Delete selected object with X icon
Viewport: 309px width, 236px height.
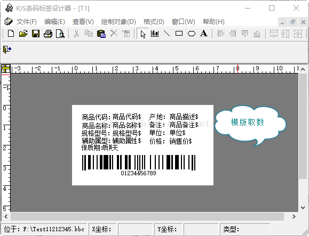(114, 34)
